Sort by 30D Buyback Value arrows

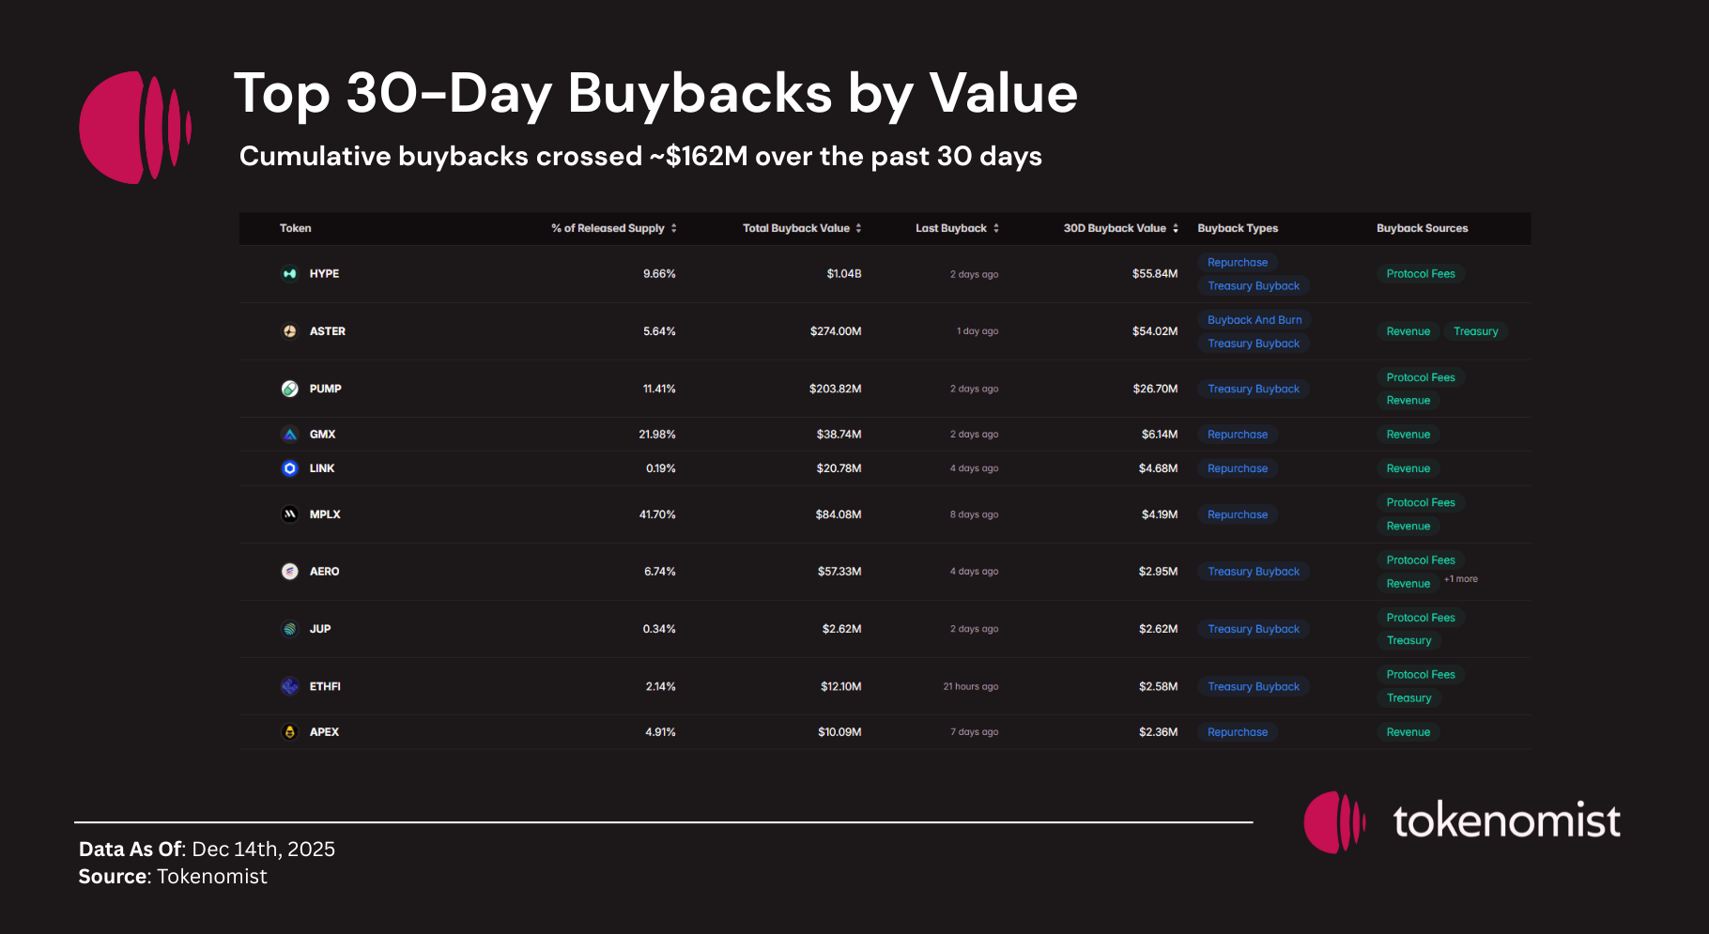tap(1176, 228)
